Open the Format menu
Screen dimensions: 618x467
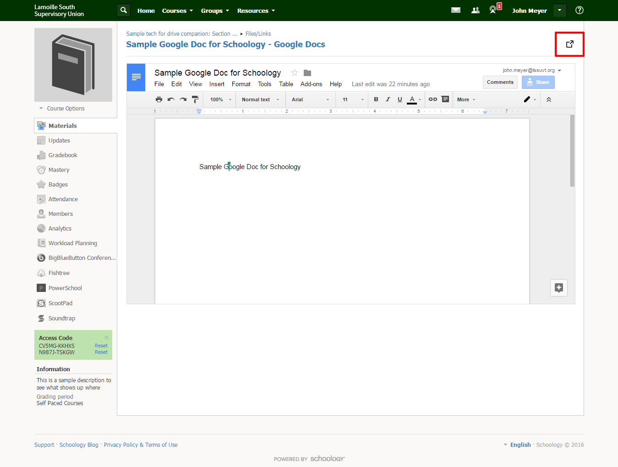pyautogui.click(x=241, y=84)
